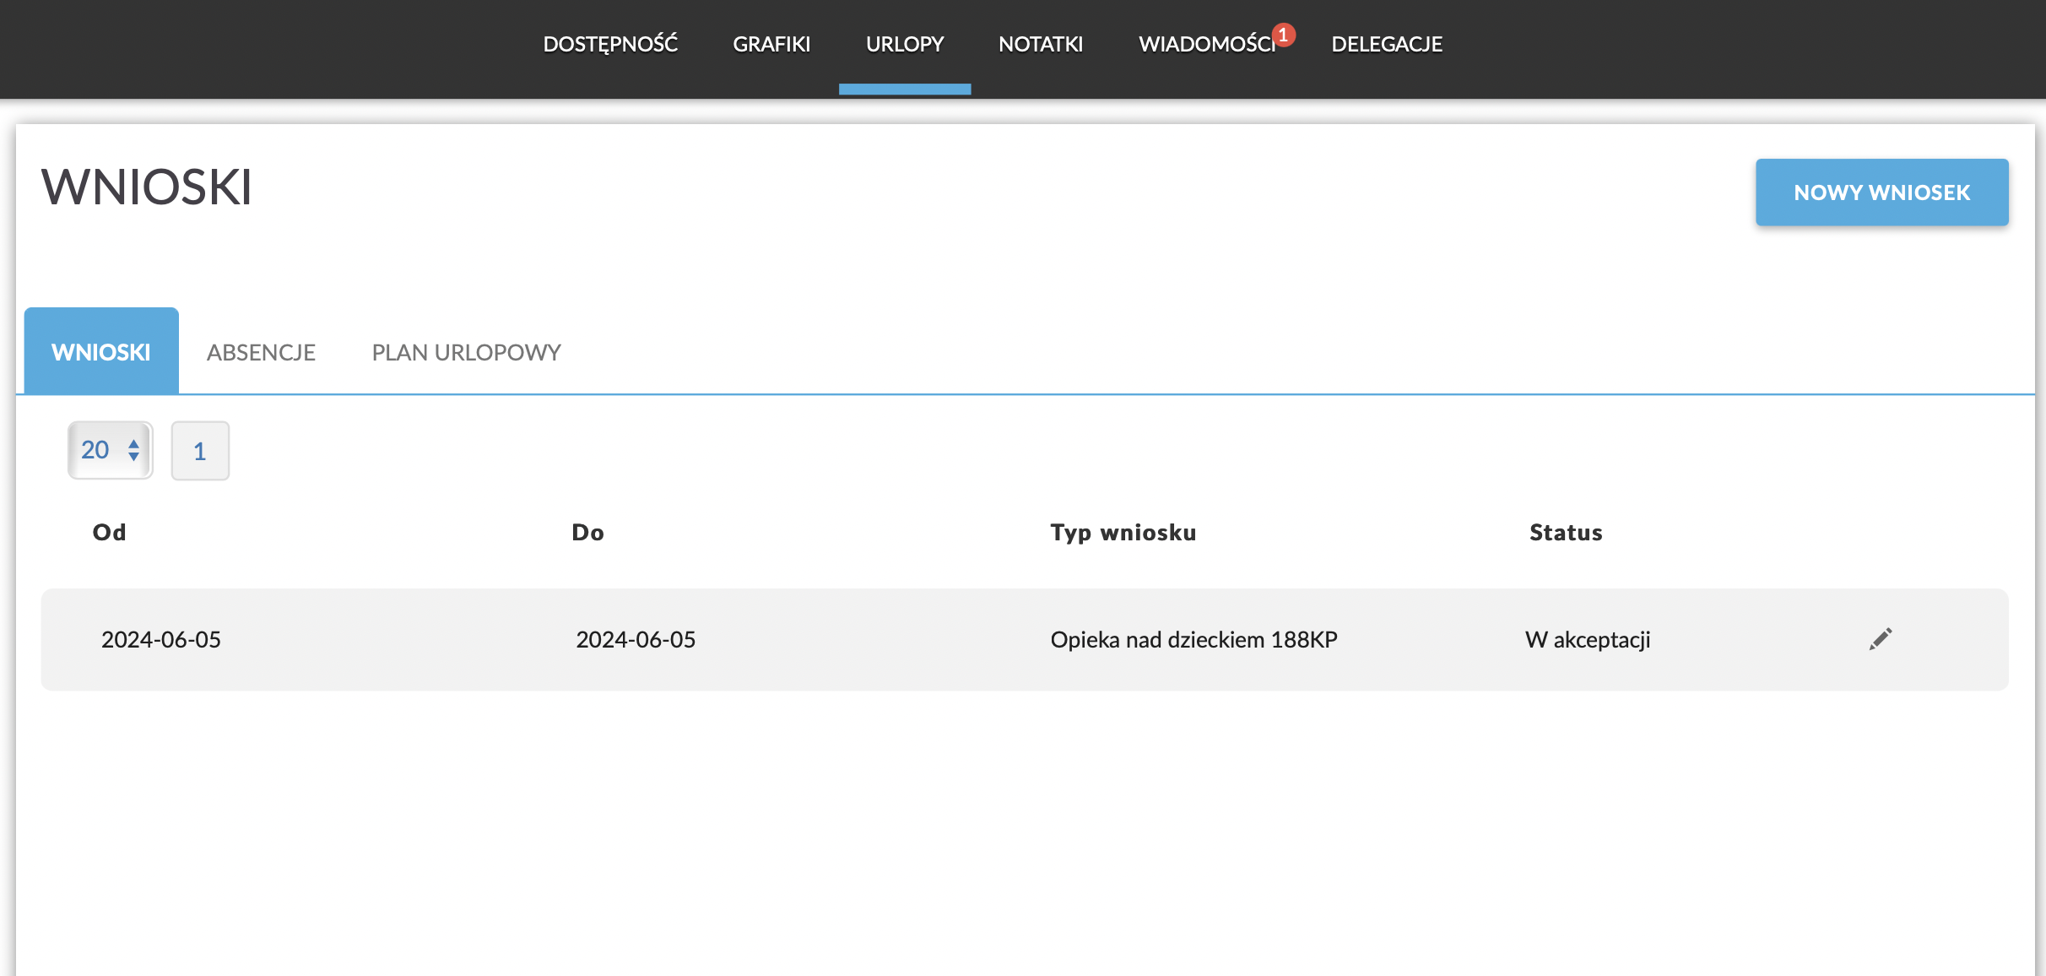Click the Typ wniosku column header
The height and width of the screenshot is (976, 2046).
(1123, 532)
